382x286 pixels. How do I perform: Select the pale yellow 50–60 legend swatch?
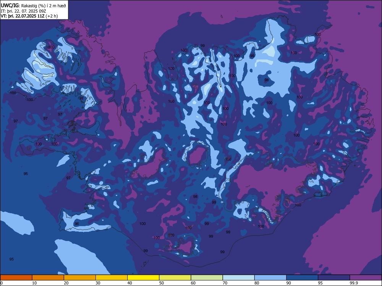click(x=175, y=278)
